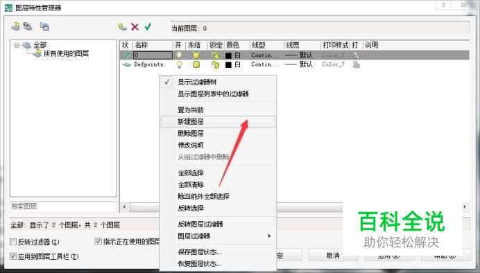The image size is (480, 273).
Task: Toggle freeze sun icon for Defpoints layer
Action: (196, 64)
